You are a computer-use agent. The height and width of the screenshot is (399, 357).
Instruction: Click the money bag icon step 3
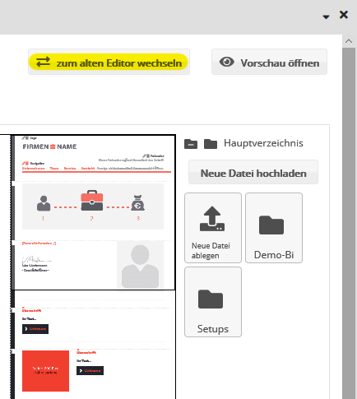137,202
